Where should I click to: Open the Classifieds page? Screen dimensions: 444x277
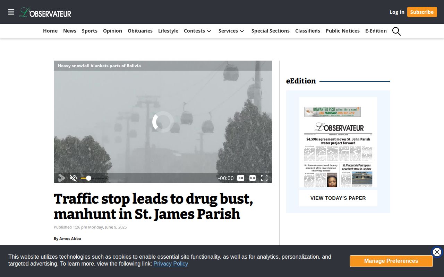(308, 31)
